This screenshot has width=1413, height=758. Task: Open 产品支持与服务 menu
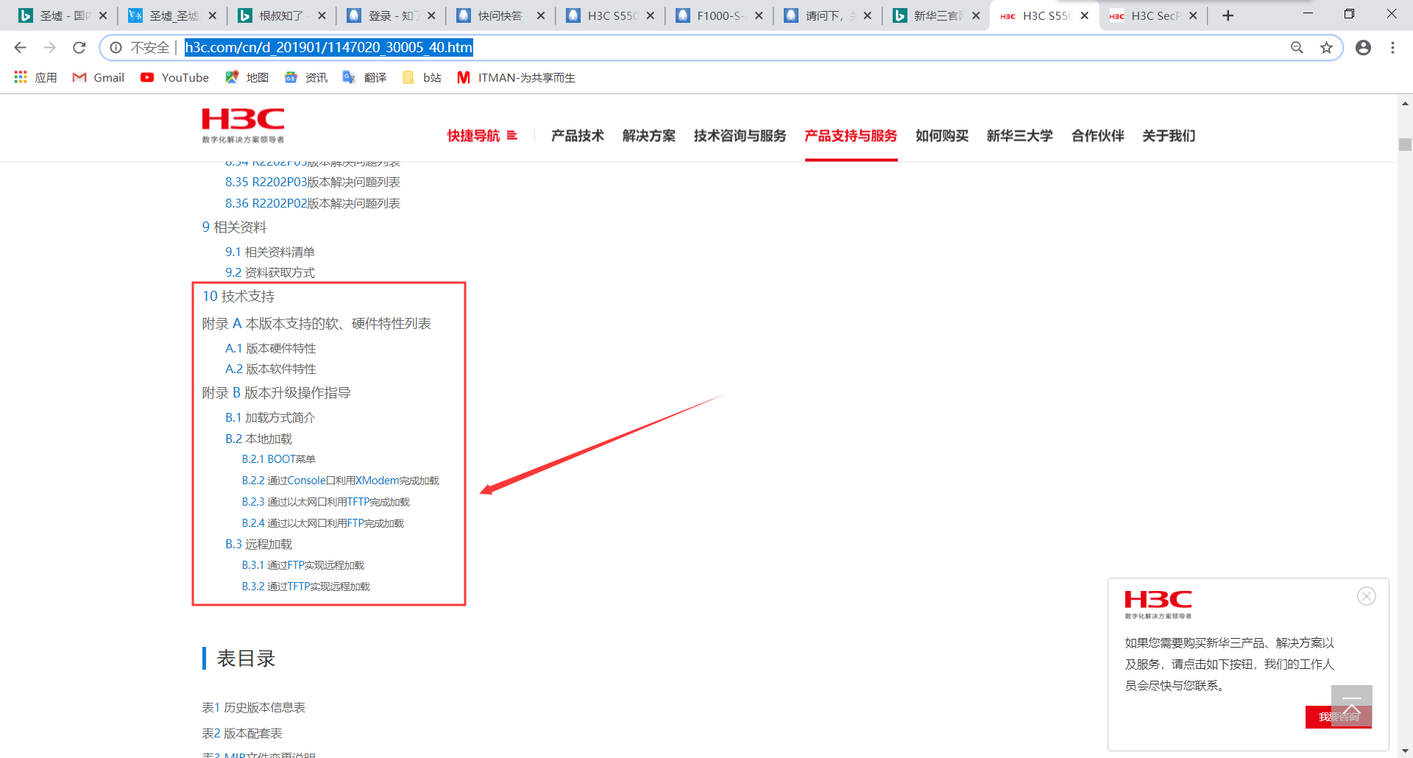pyautogui.click(x=851, y=135)
